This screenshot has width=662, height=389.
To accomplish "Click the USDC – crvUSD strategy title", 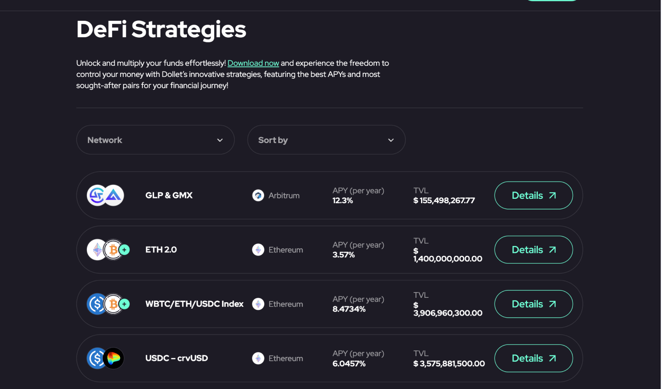I will pos(177,358).
